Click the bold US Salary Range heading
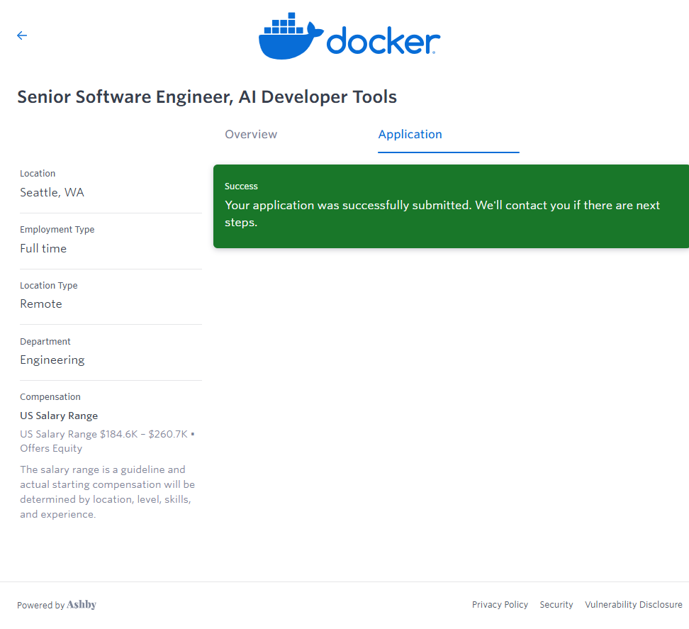This screenshot has height=629, width=689. click(59, 416)
